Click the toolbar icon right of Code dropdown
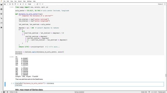 coord(37,4)
